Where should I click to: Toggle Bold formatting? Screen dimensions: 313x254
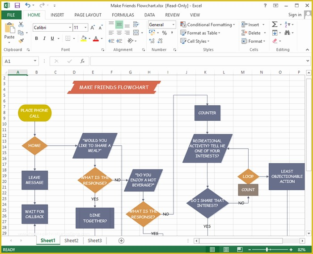coord(36,39)
